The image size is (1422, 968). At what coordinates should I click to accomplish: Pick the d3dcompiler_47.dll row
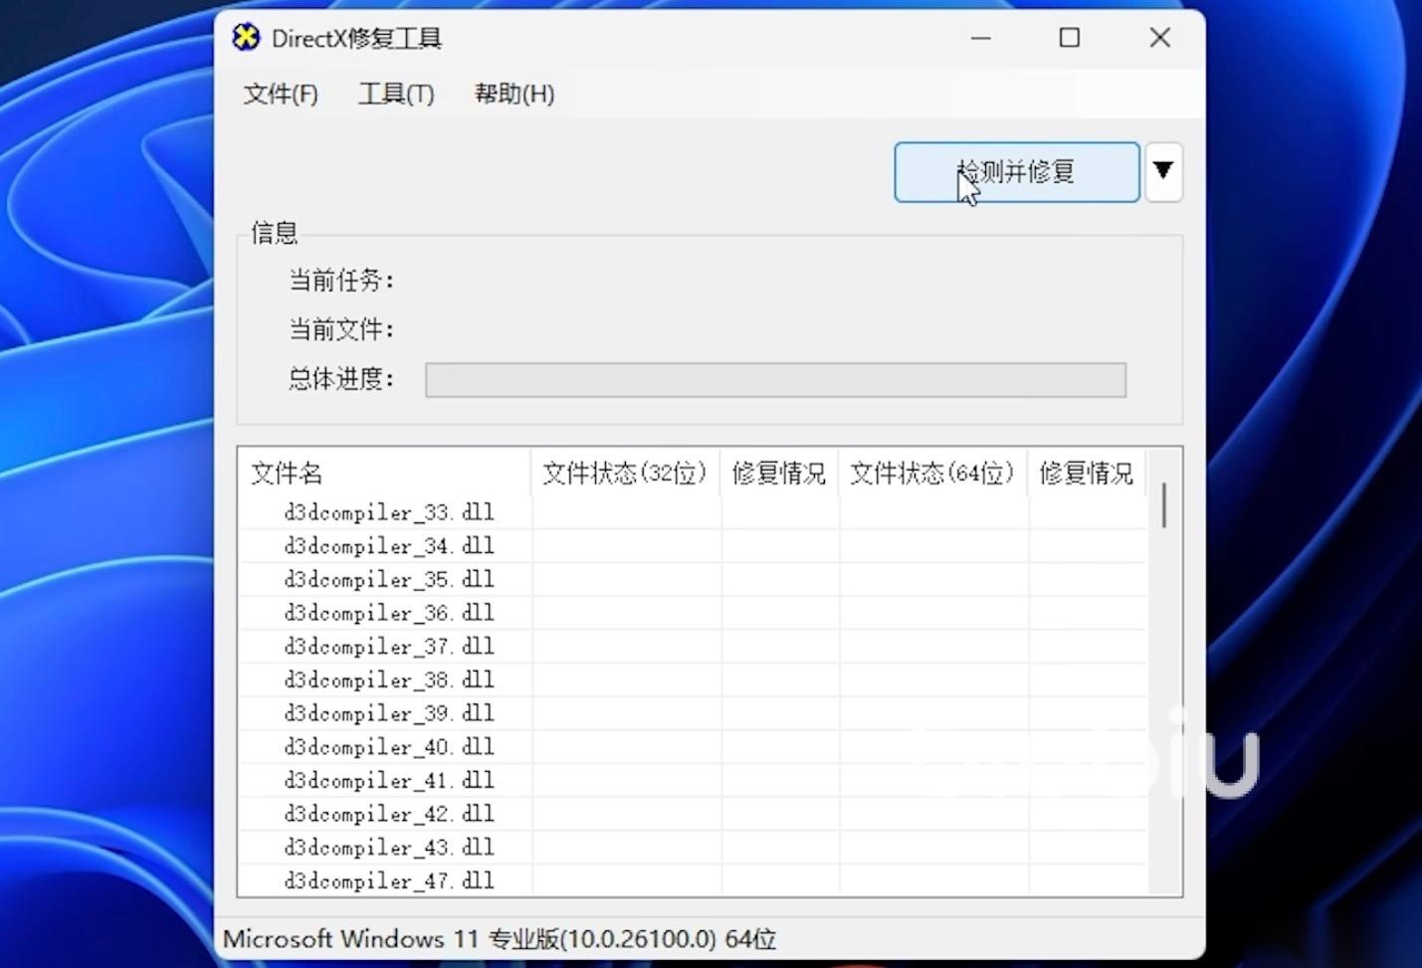pos(389,881)
